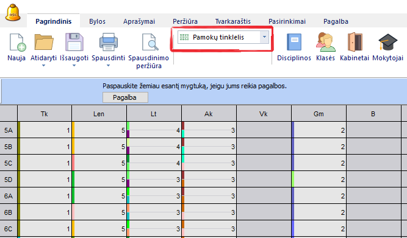
Task: Switch to the Aprašymai tab
Action: tap(139, 21)
